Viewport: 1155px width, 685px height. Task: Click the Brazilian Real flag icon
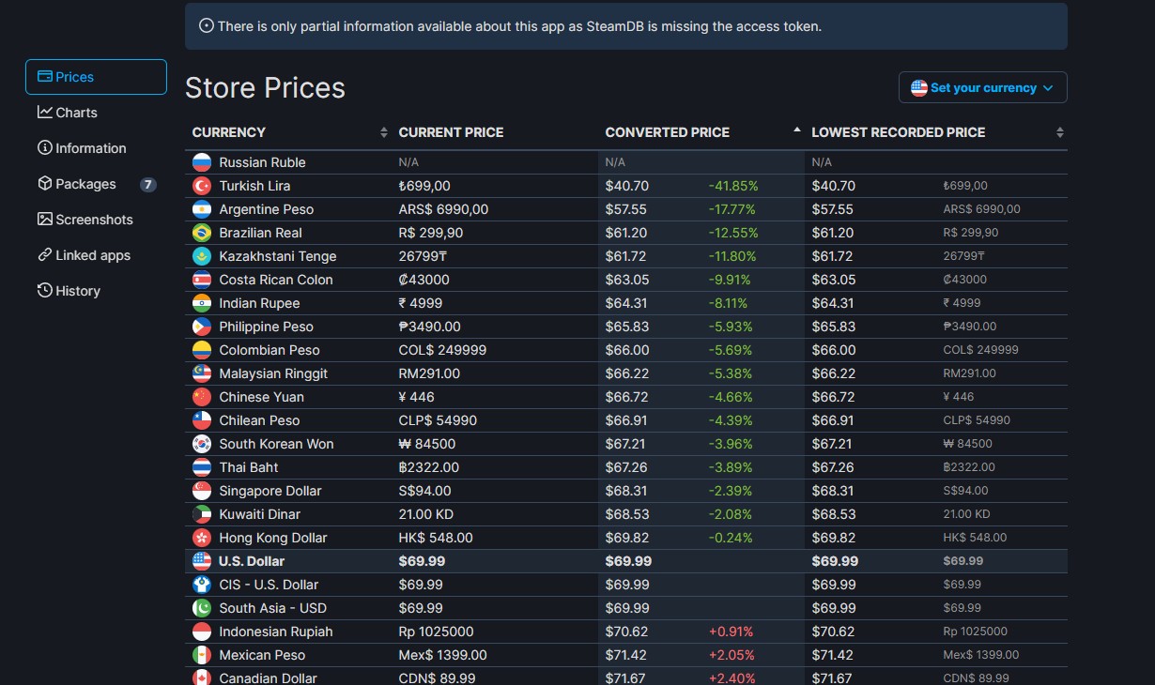click(x=202, y=233)
